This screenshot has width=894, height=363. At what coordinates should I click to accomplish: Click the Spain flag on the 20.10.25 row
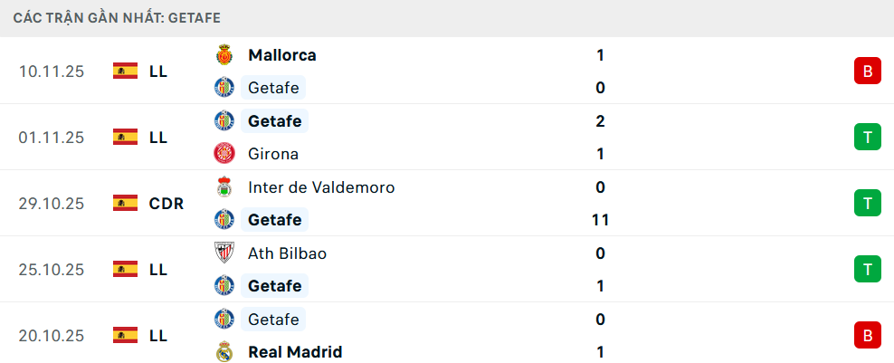tap(125, 336)
